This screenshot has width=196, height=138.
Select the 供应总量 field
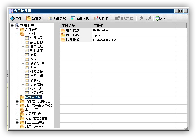(x=36, y=72)
